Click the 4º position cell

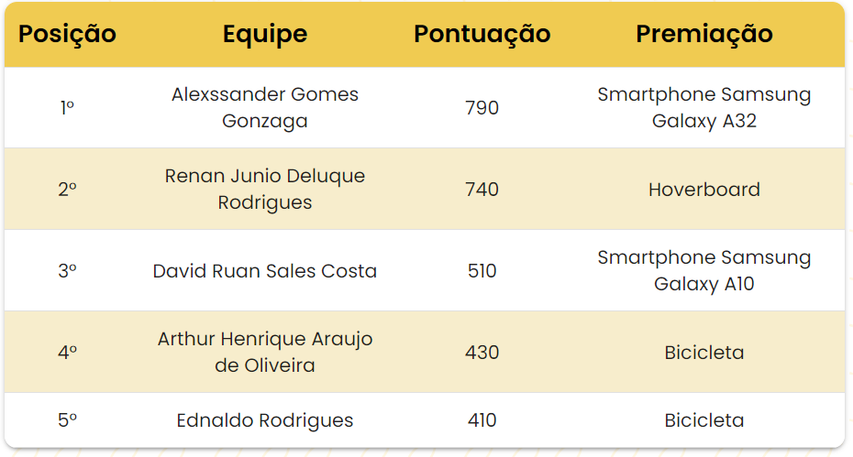pos(67,353)
